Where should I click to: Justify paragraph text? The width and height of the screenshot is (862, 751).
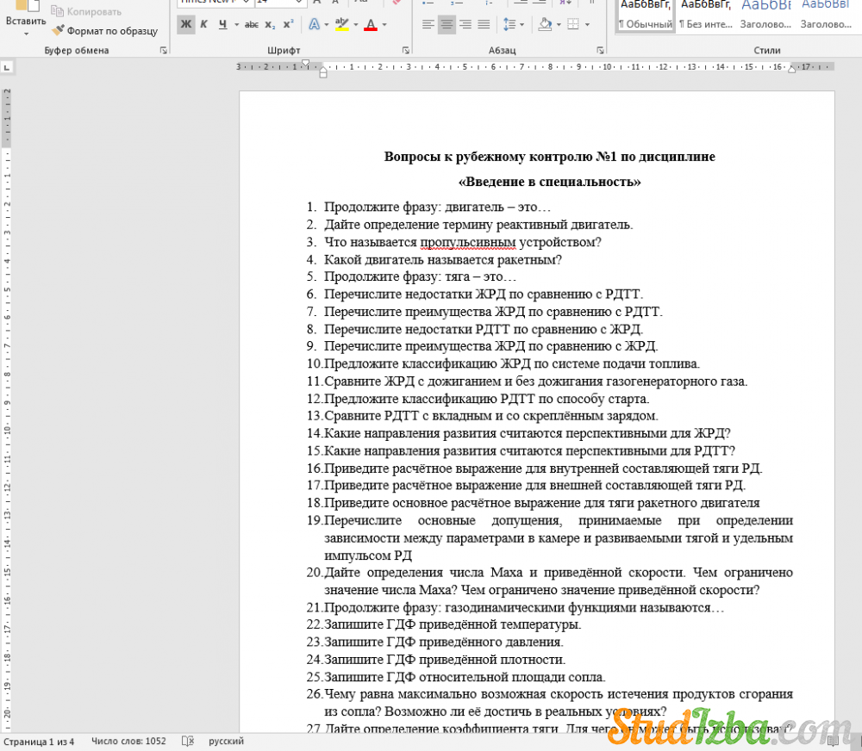tap(484, 24)
